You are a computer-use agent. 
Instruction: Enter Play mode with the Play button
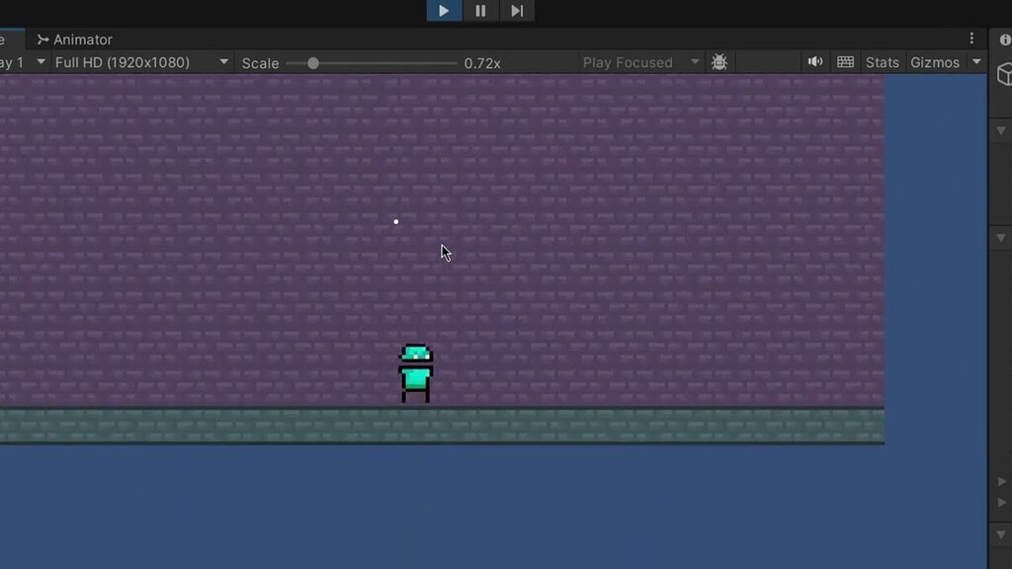(443, 11)
